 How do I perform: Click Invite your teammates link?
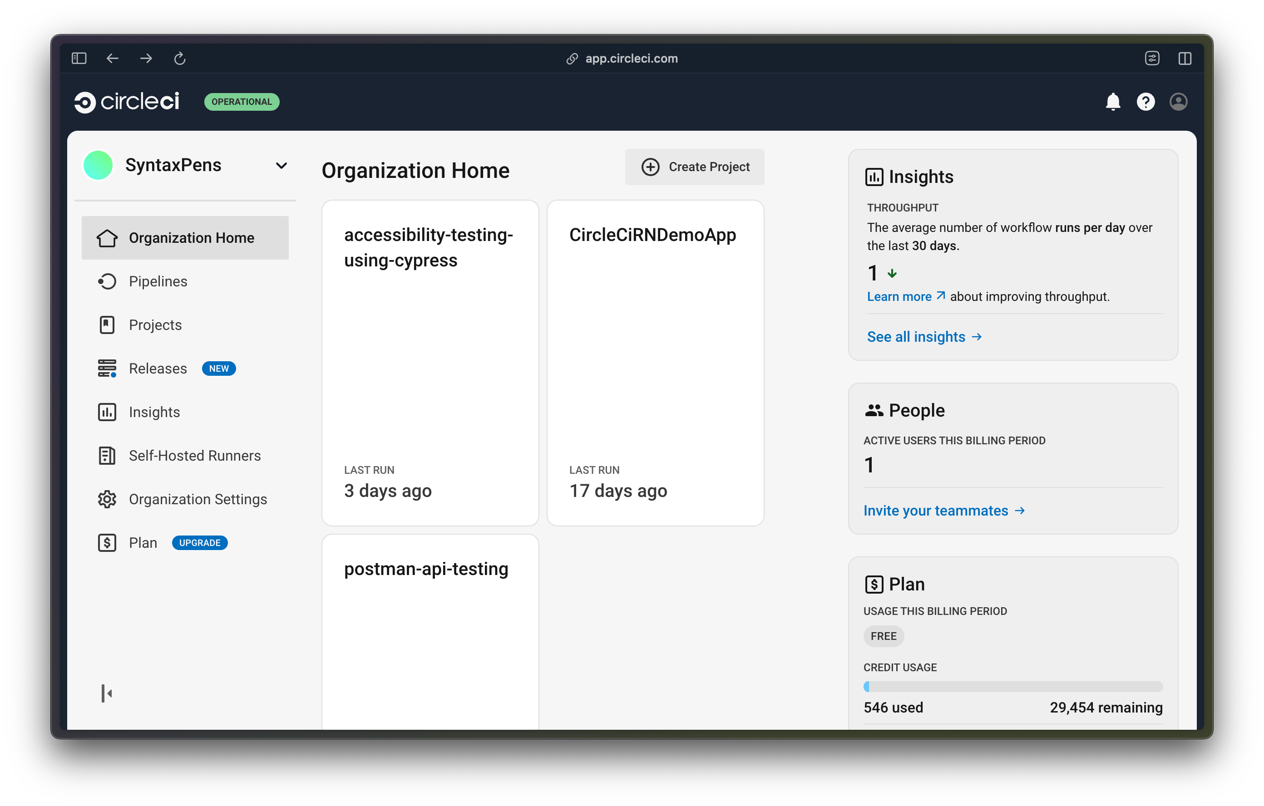click(x=944, y=511)
